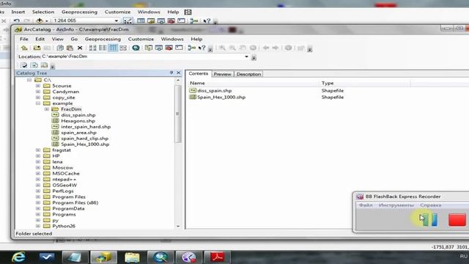469x264 pixels.
Task: Open ModelBuilder icon in ArcMap toolbar
Action: 193,21
